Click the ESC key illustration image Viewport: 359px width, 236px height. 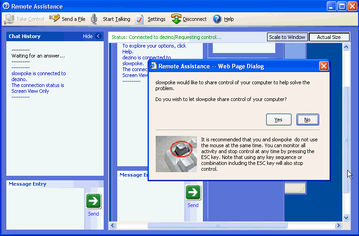click(x=176, y=154)
